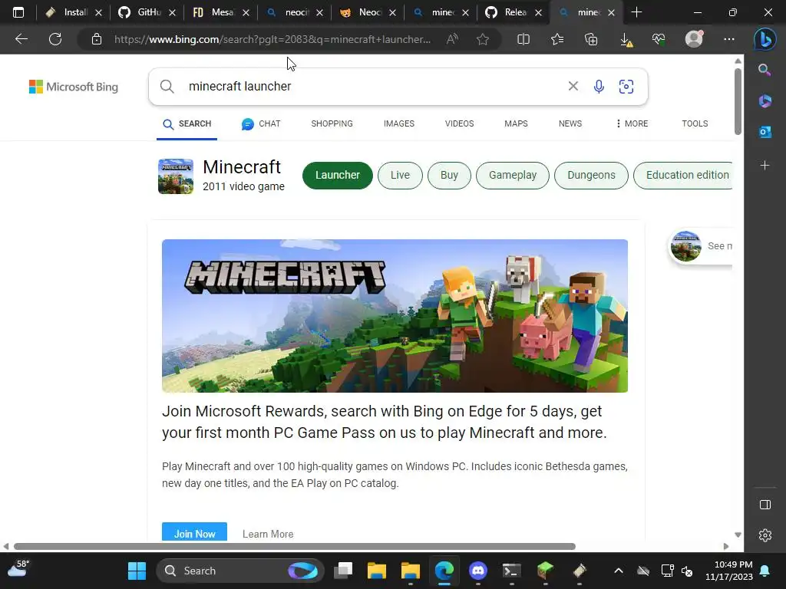Open split screen view
This screenshot has height=589, width=786.
point(523,39)
